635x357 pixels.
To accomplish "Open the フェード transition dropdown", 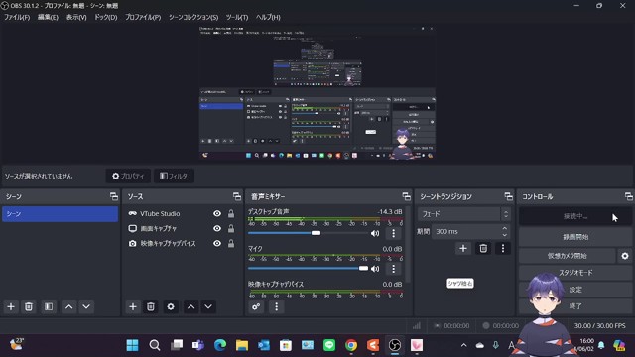I will (463, 214).
